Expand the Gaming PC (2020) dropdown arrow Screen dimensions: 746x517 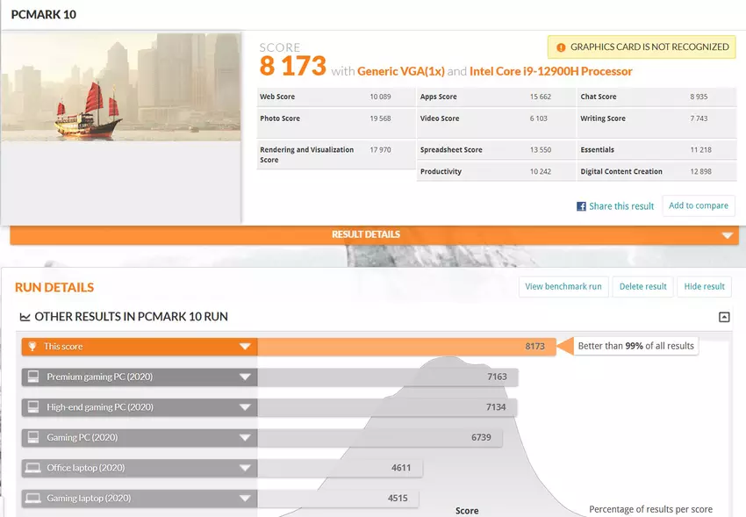point(245,438)
